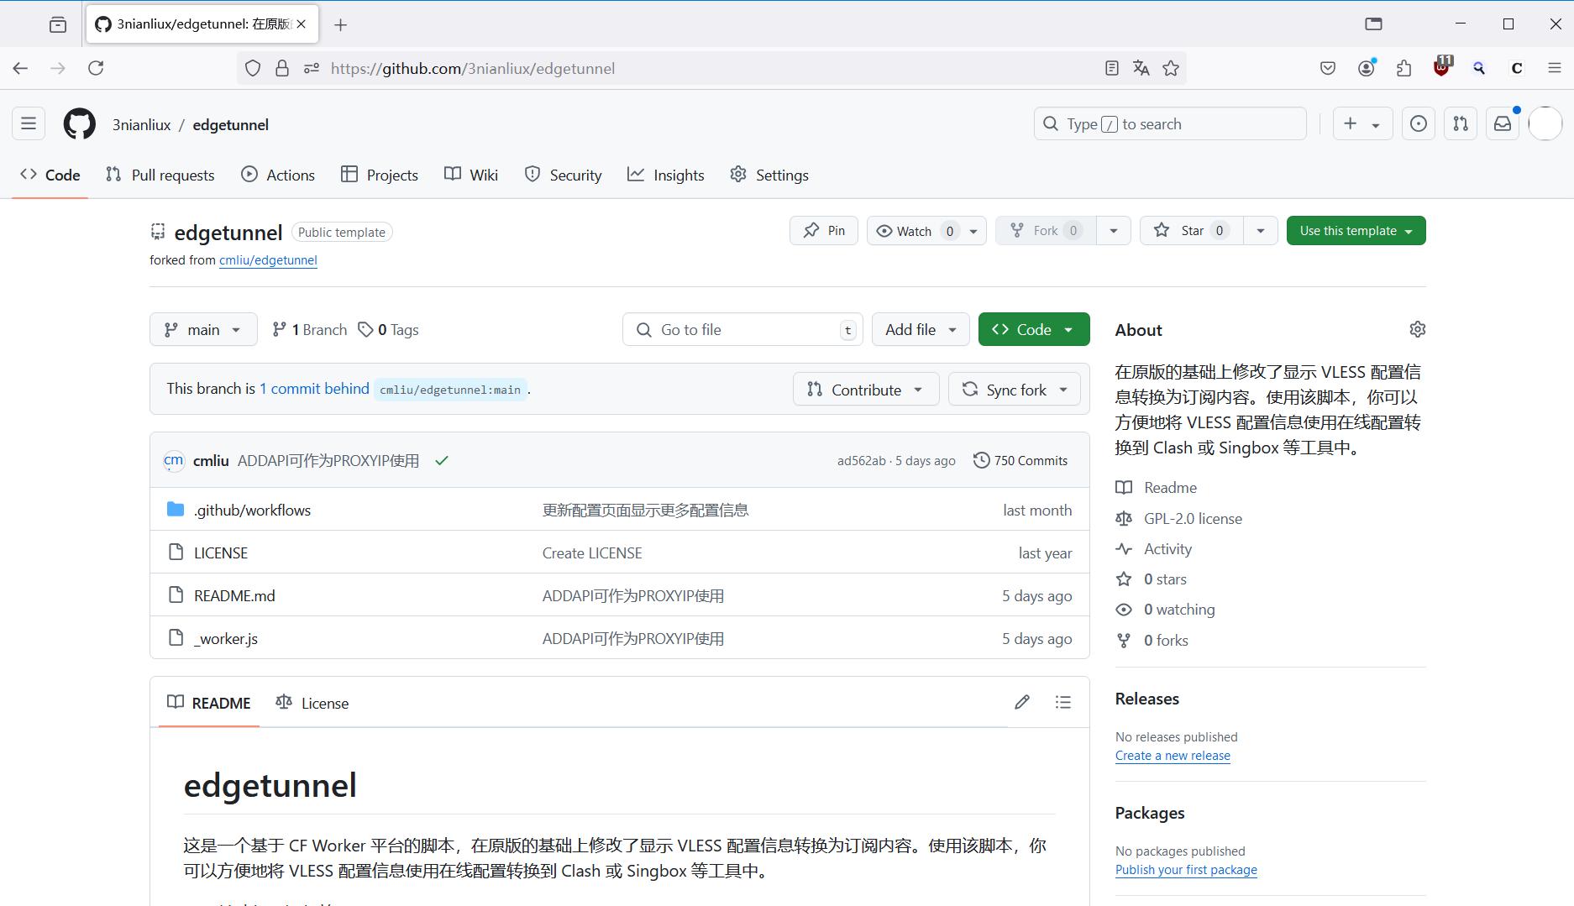The height and width of the screenshot is (906, 1574).
Task: Open Firefox extensions puzzle icon
Action: coord(1404,68)
